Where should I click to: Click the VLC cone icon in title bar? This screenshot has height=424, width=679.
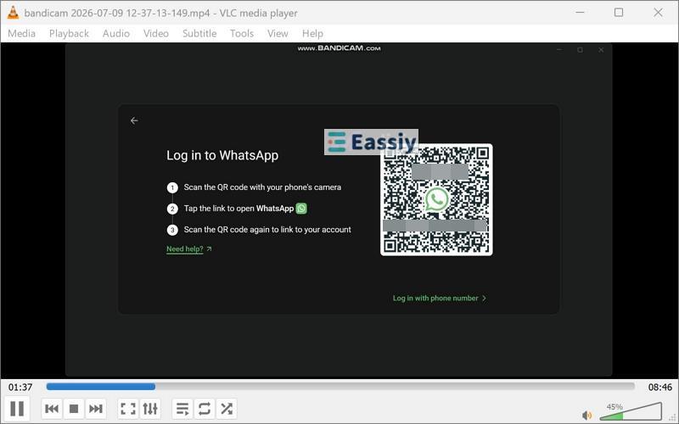pos(13,13)
